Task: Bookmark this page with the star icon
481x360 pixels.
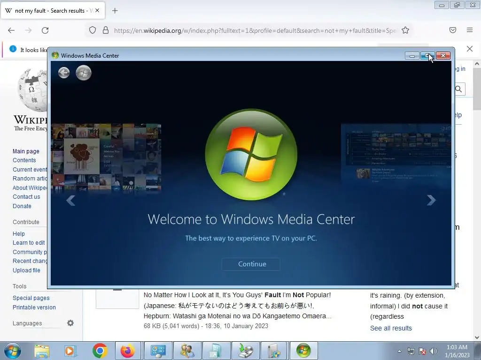Action: pyautogui.click(x=405, y=30)
